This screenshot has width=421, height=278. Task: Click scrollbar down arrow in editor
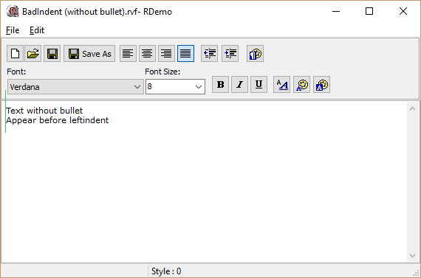(413, 256)
